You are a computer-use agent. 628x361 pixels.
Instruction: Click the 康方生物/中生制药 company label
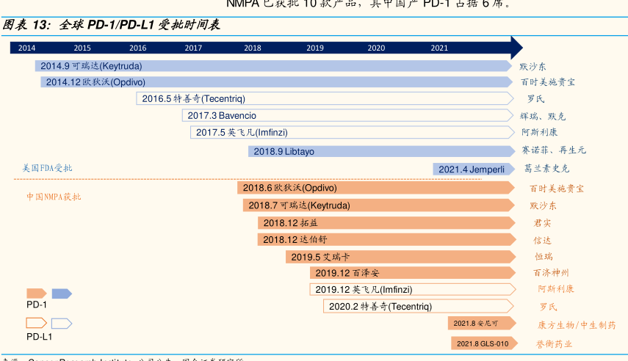577,324
